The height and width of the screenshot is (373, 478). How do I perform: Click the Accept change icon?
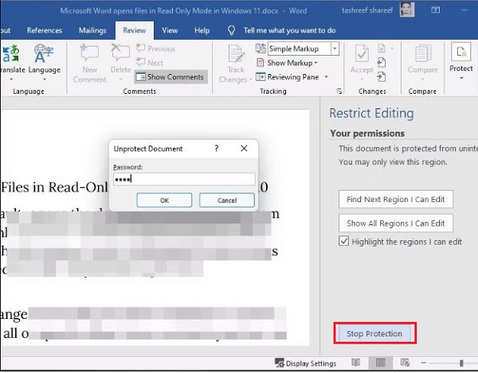pos(362,54)
